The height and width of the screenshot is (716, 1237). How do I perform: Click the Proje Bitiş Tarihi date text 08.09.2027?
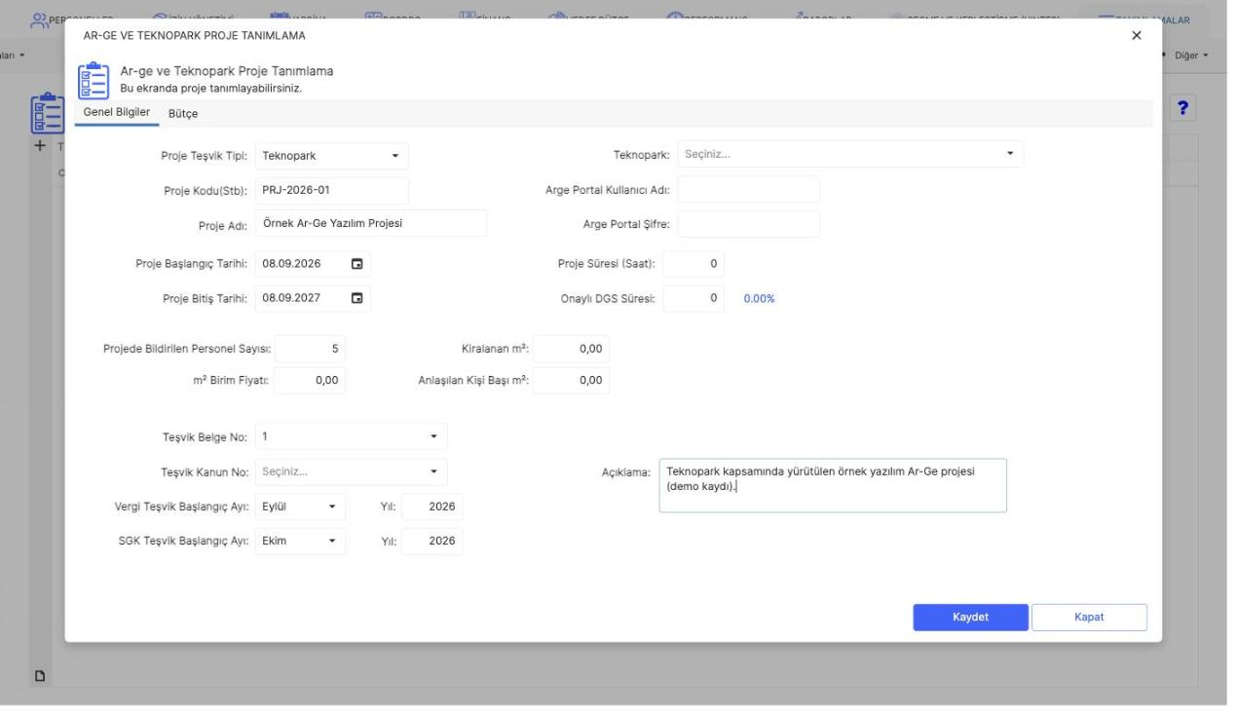[x=292, y=298]
